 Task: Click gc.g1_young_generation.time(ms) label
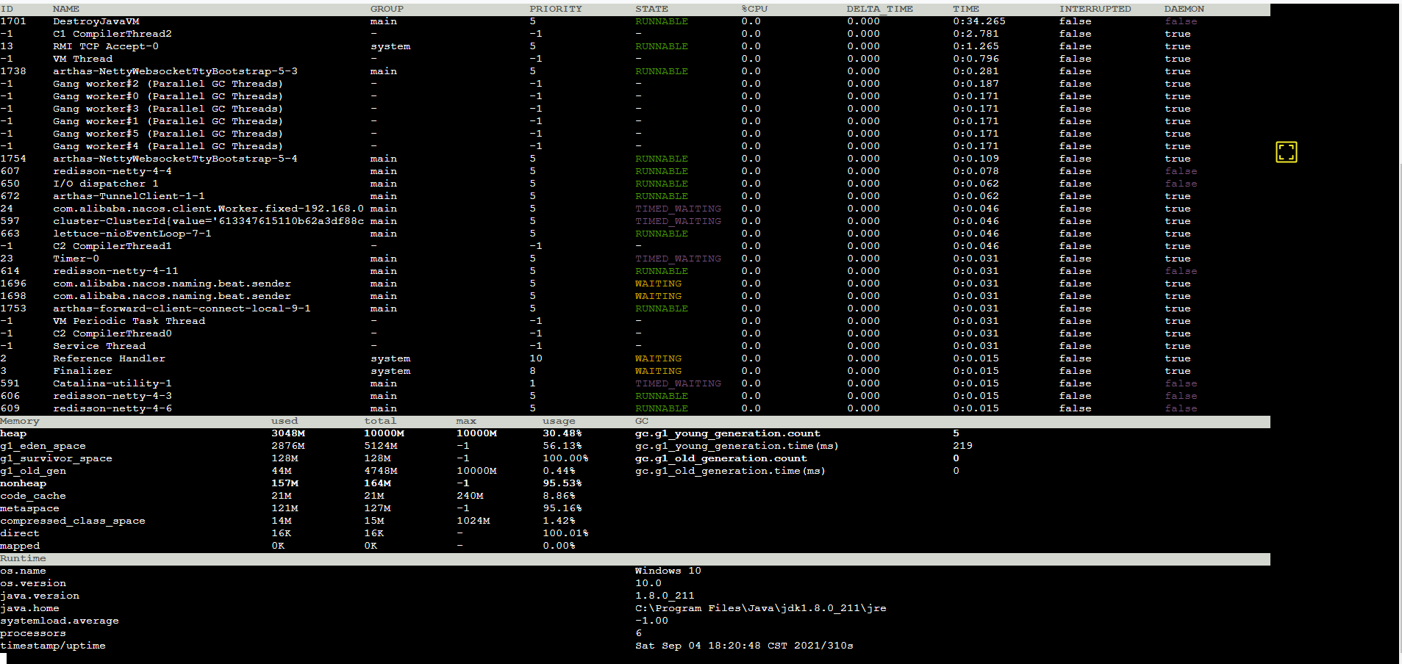(x=737, y=446)
